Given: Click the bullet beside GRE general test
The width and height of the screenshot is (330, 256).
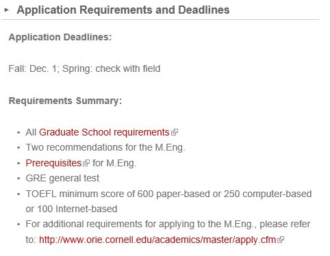Looking at the screenshot, I should pos(18,179).
